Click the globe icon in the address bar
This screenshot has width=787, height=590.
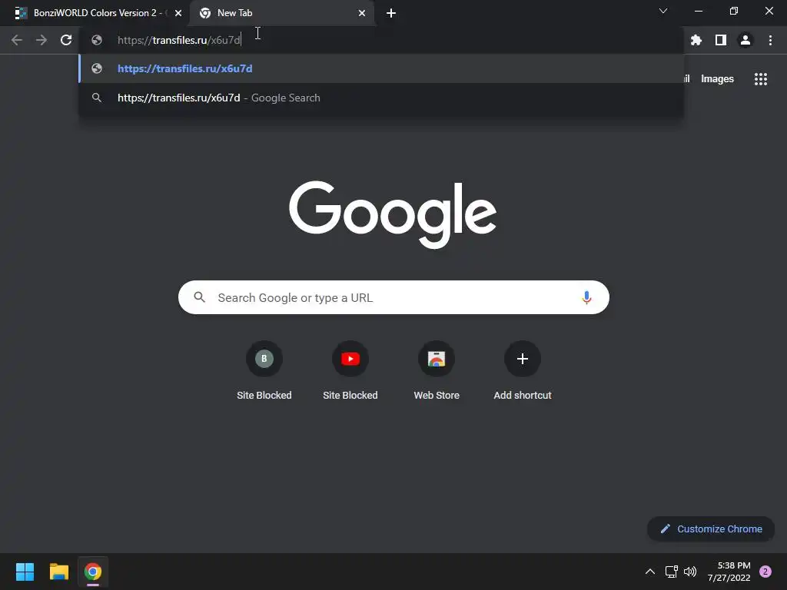(97, 40)
